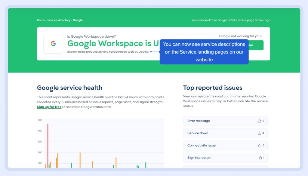Select the Error message issue label

point(199,121)
